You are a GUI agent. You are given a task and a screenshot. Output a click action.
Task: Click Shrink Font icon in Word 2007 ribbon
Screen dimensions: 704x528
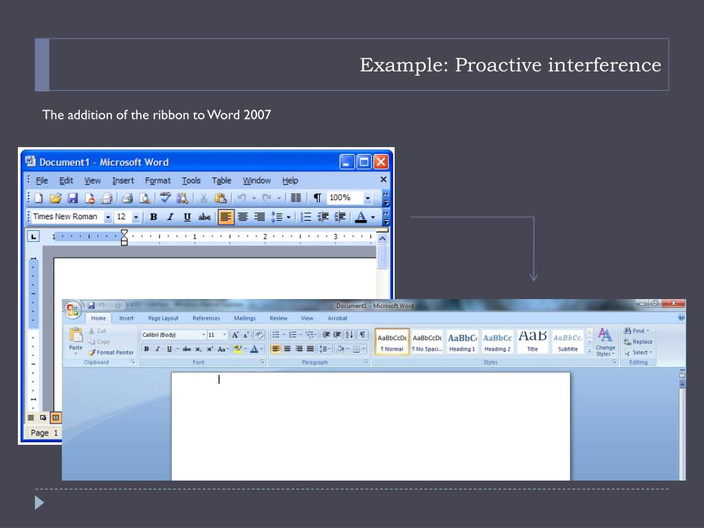point(245,335)
